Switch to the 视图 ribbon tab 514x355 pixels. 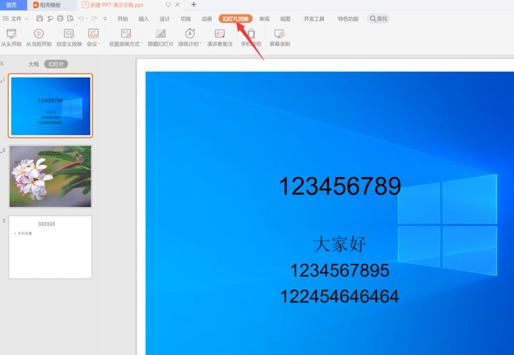(285, 19)
